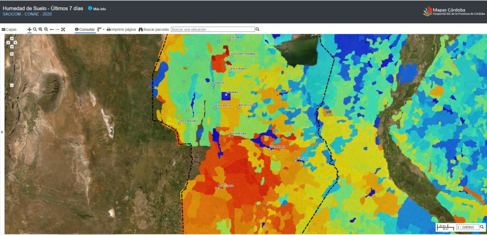The height and width of the screenshot is (235, 487).
Task: Go to previous map view arrow
Action: (x=52, y=29)
